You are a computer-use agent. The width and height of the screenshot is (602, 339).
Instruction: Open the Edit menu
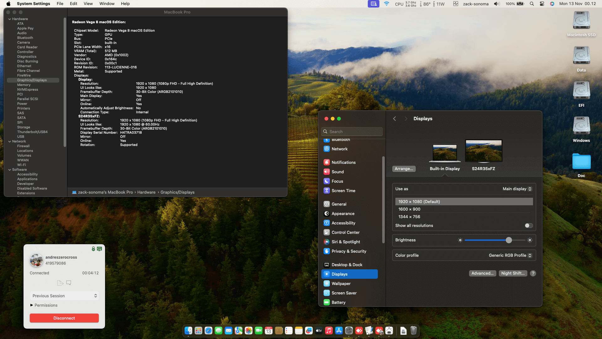tap(74, 4)
